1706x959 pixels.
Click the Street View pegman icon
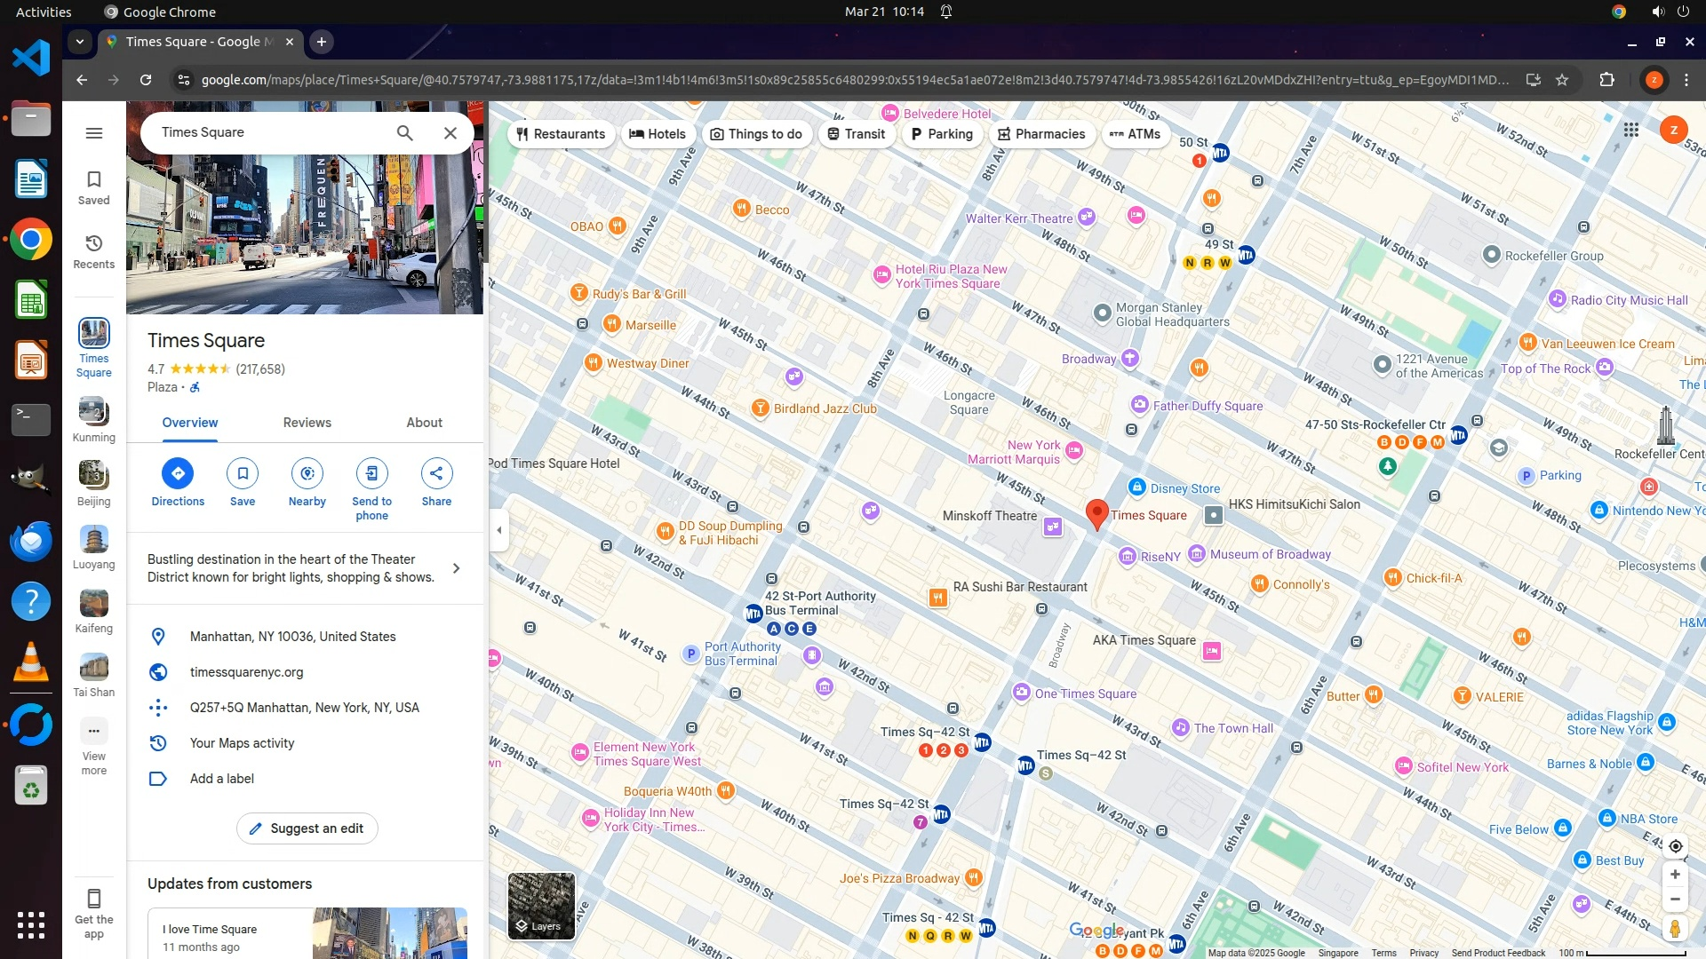point(1675,929)
